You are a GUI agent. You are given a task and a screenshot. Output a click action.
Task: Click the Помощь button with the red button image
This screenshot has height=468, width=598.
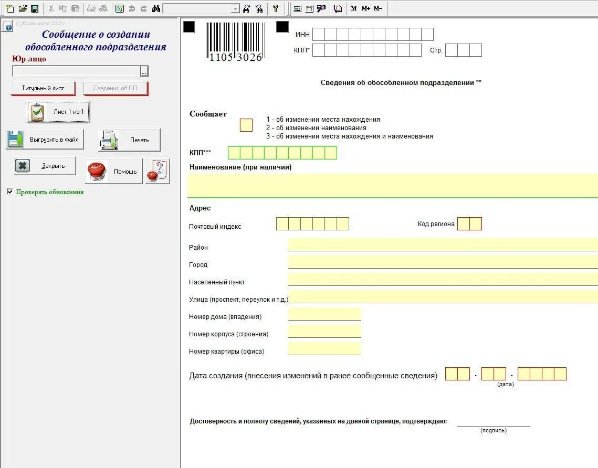[113, 172]
